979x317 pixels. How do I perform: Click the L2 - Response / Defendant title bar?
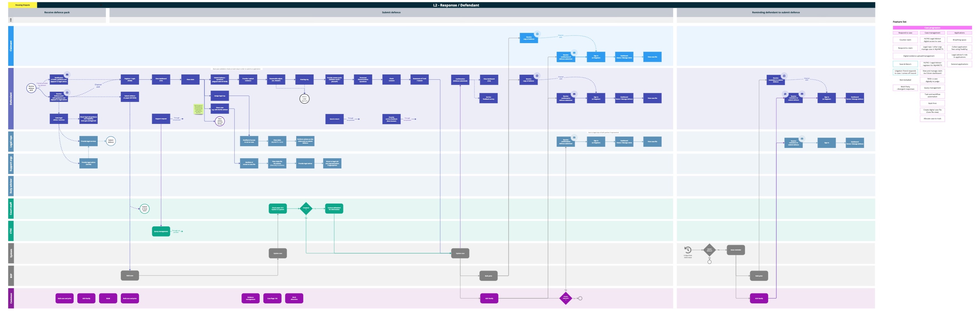(456, 5)
